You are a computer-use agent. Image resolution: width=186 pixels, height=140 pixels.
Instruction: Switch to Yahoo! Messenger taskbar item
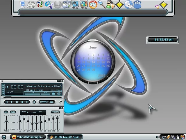point(28,137)
